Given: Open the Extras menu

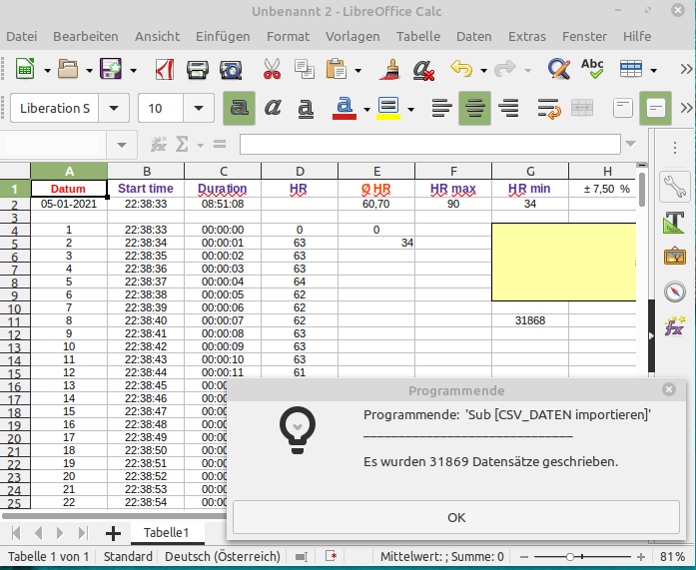Looking at the screenshot, I should click(527, 36).
